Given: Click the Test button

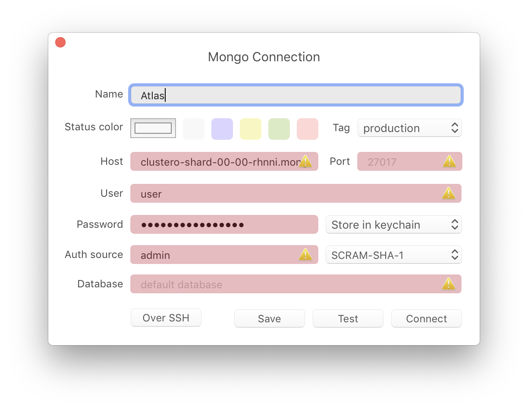Looking at the screenshot, I should [348, 318].
